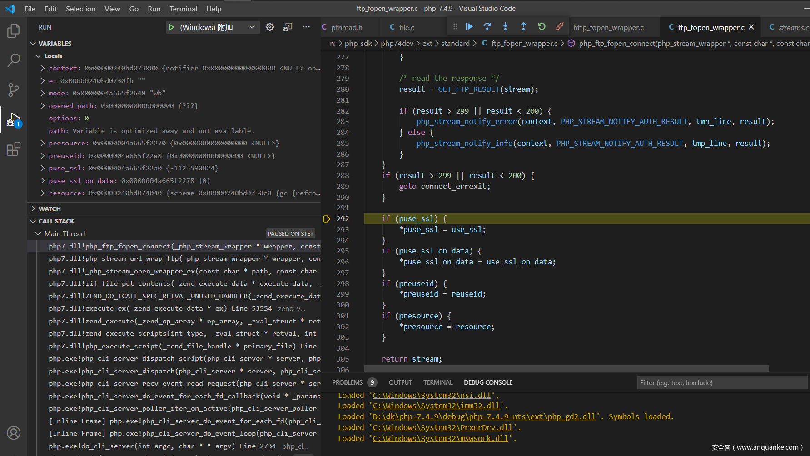Open launch.json via the gear icon
This screenshot has width=810, height=456.
click(270, 27)
